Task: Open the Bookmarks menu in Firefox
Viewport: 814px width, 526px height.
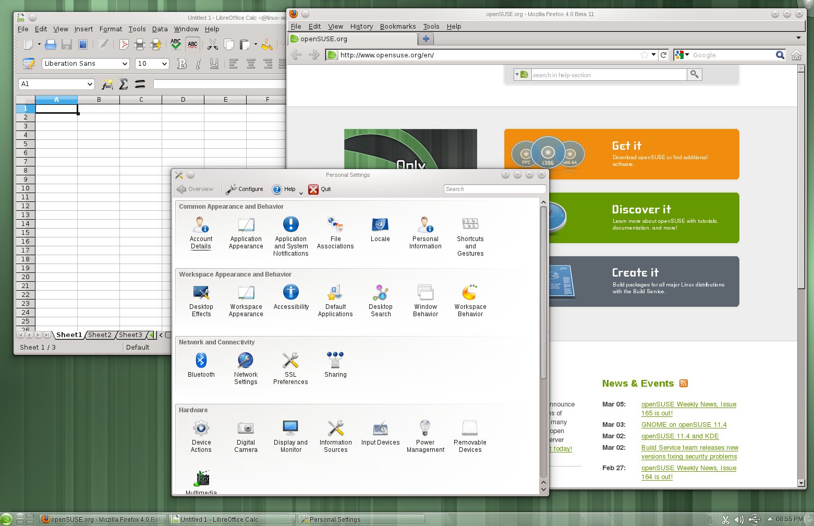Action: coord(397,27)
